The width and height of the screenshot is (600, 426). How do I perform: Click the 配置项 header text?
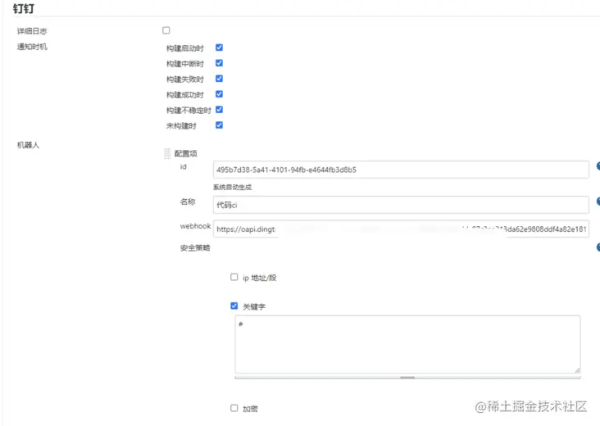(x=185, y=154)
